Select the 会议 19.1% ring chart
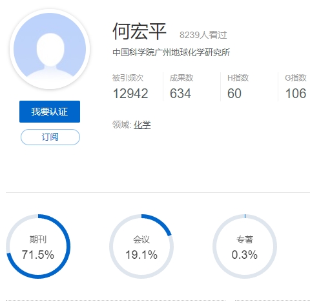 141,247
